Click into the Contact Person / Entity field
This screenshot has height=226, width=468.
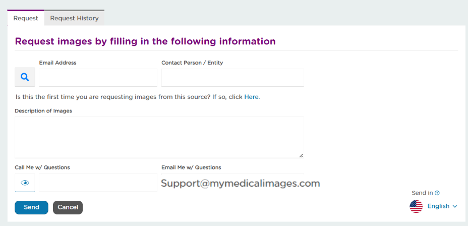pyautogui.click(x=232, y=78)
